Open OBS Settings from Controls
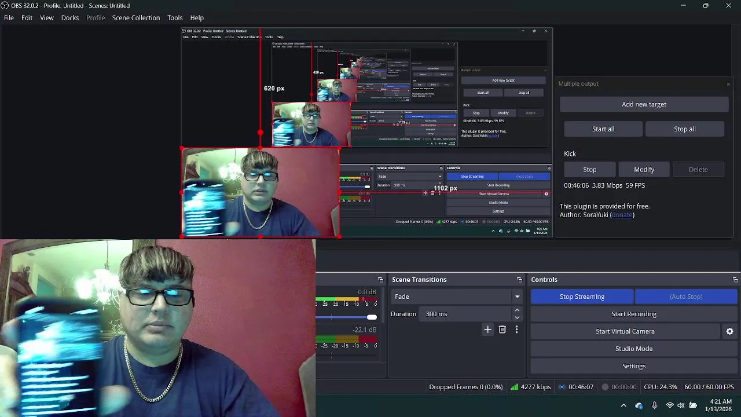 pyautogui.click(x=634, y=366)
